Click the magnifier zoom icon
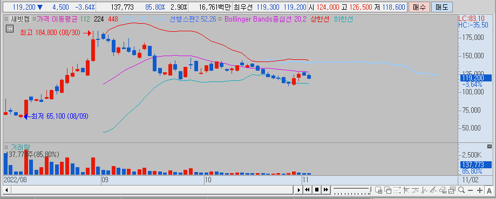The image size is (496, 199). pyautogui.click(x=461, y=190)
